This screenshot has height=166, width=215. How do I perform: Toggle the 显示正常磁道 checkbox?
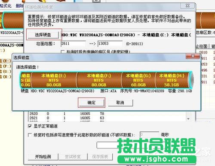coord(30,126)
